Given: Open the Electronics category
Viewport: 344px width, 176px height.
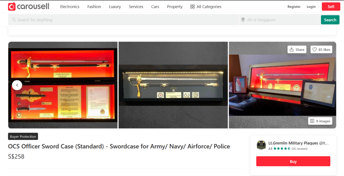Looking at the screenshot, I should point(70,7).
